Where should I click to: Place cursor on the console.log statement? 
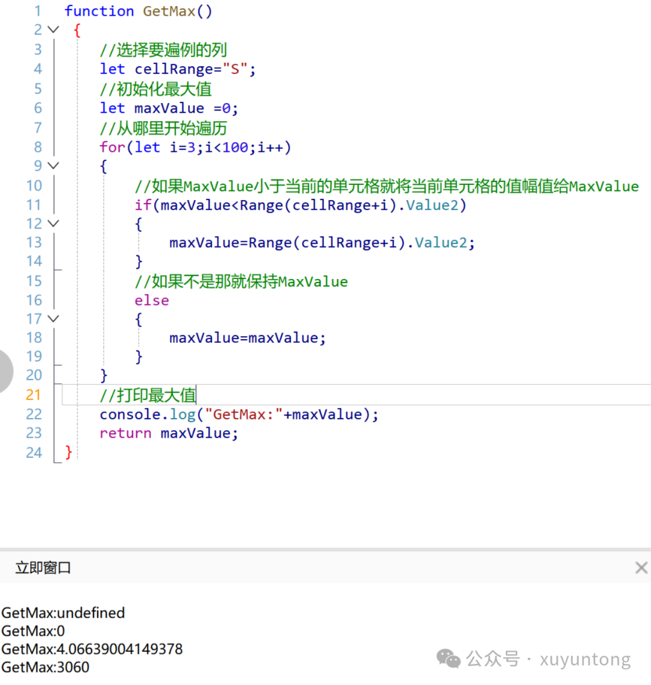[238, 414]
